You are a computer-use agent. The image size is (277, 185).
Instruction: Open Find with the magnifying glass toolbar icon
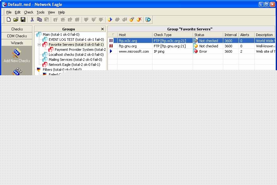click(x=148, y=19)
